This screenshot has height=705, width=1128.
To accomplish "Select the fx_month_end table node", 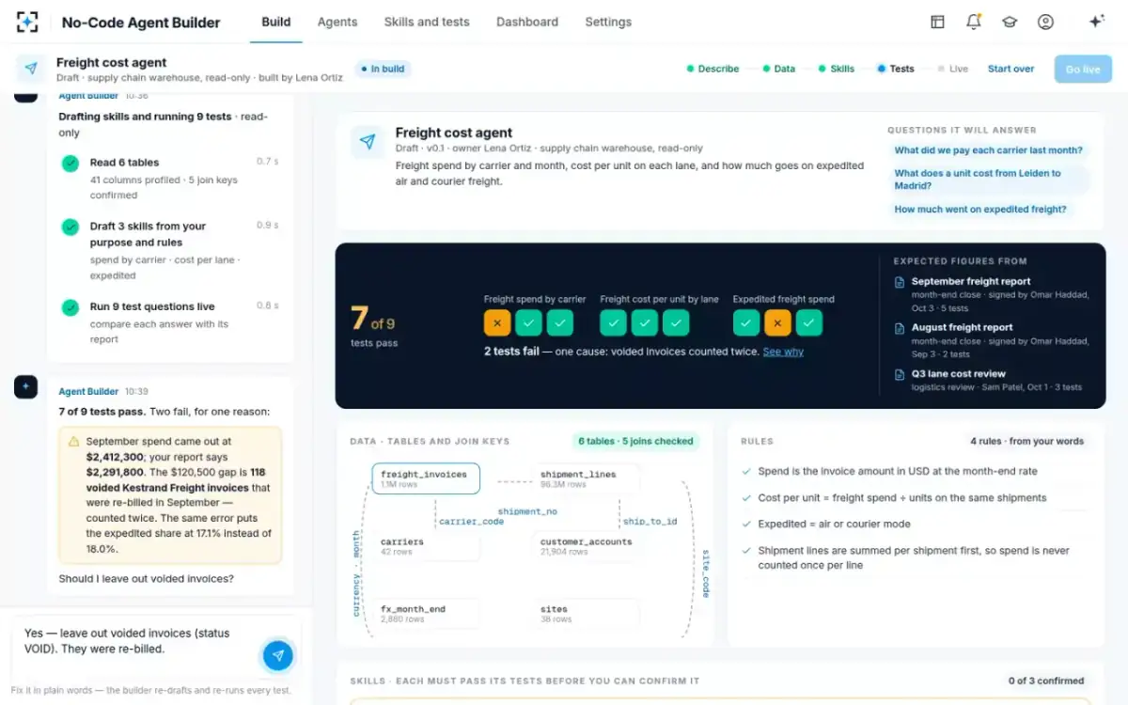I will (426, 614).
